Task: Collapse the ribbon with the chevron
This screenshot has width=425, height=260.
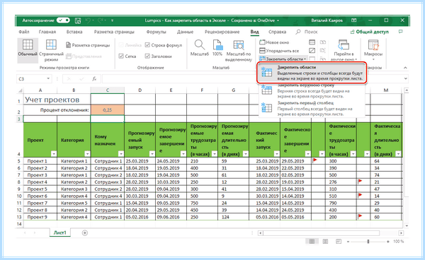Action: (x=405, y=68)
